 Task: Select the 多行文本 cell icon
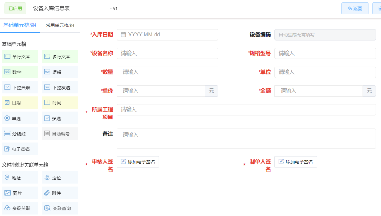click(x=47, y=56)
